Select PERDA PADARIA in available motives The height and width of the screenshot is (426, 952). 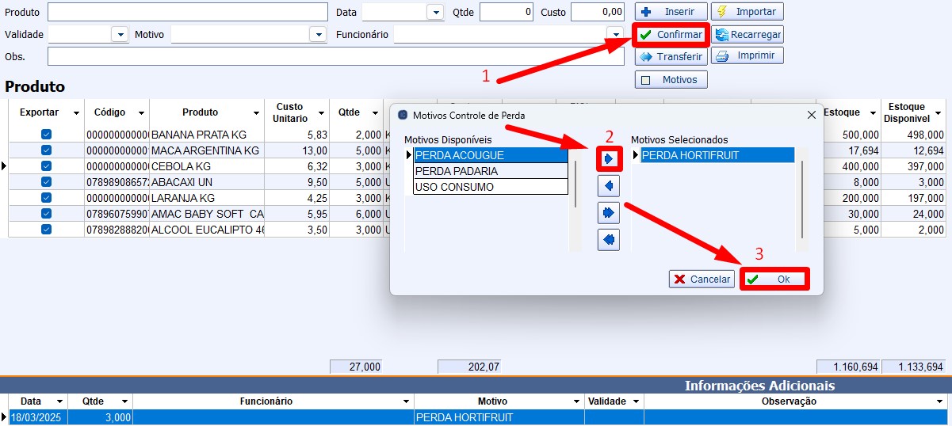[x=490, y=171]
